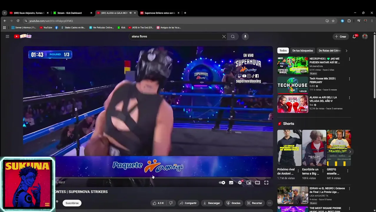The width and height of the screenshot is (376, 212).
Task: Open the 'Server | Aternos' bookmark
Action: point(24,28)
